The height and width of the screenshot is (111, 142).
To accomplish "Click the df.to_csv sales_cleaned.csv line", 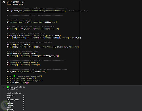I will tap(26, 72).
